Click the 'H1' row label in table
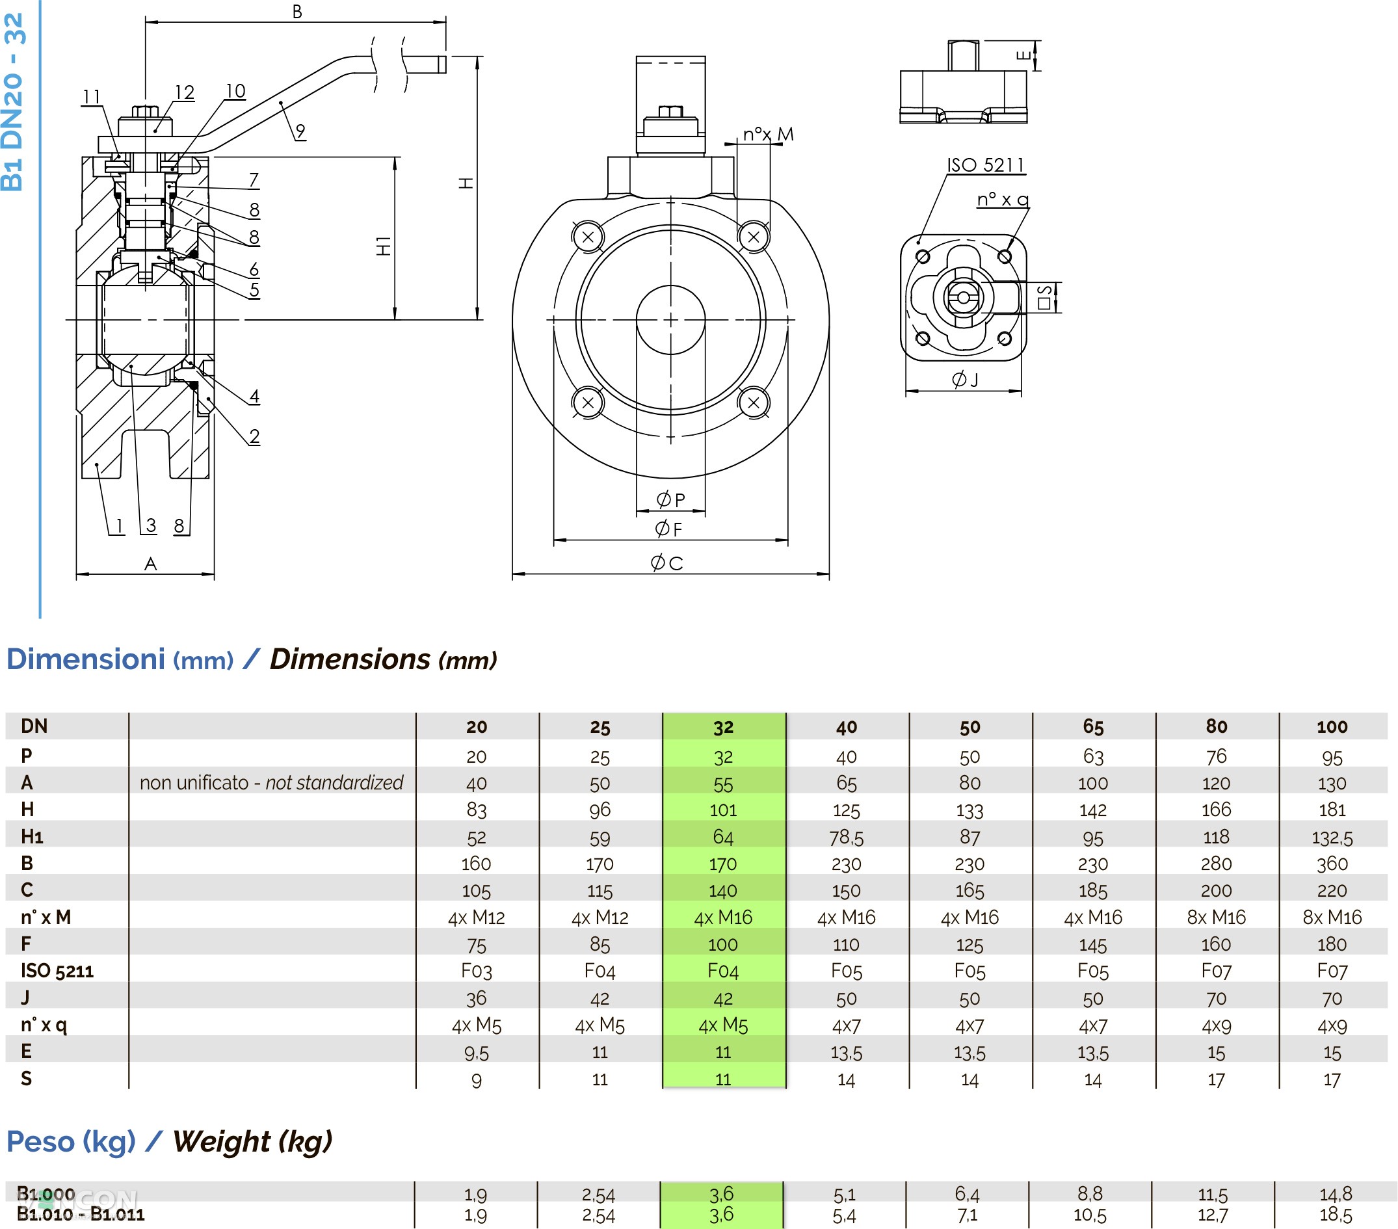The width and height of the screenshot is (1398, 1229). [x=31, y=836]
